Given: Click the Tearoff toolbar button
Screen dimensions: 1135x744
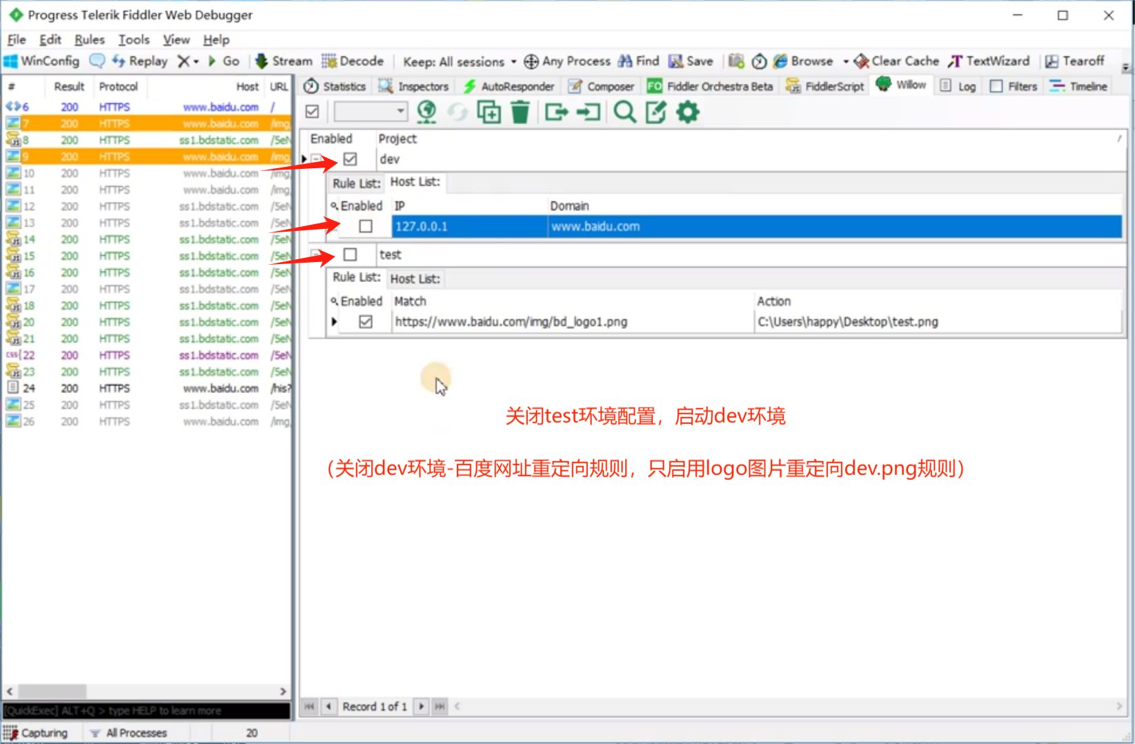Looking at the screenshot, I should click(x=1074, y=61).
